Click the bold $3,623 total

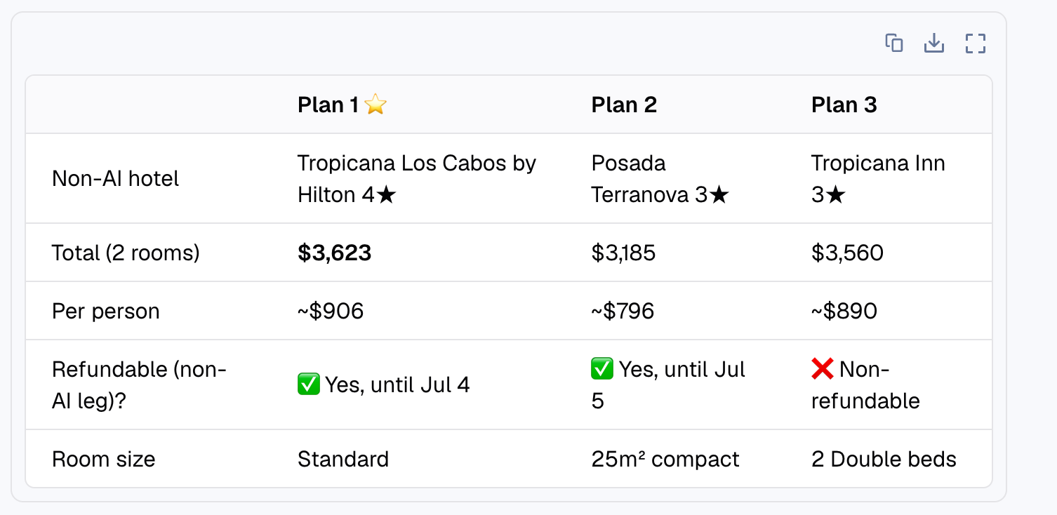point(335,253)
